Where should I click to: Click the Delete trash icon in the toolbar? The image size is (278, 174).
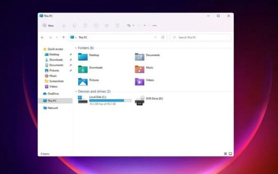click(117, 26)
